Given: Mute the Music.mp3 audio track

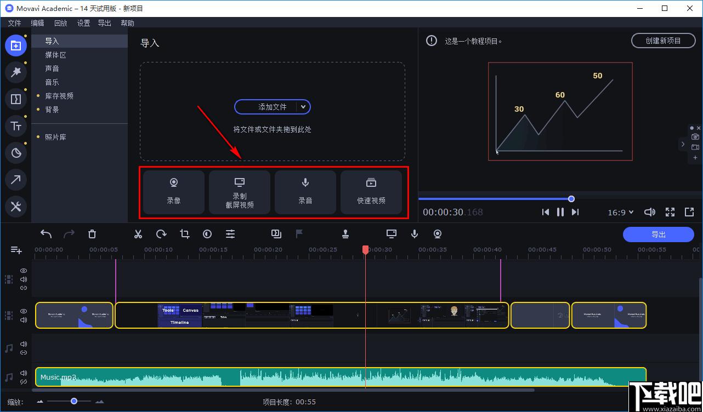Looking at the screenshot, I should point(24,374).
